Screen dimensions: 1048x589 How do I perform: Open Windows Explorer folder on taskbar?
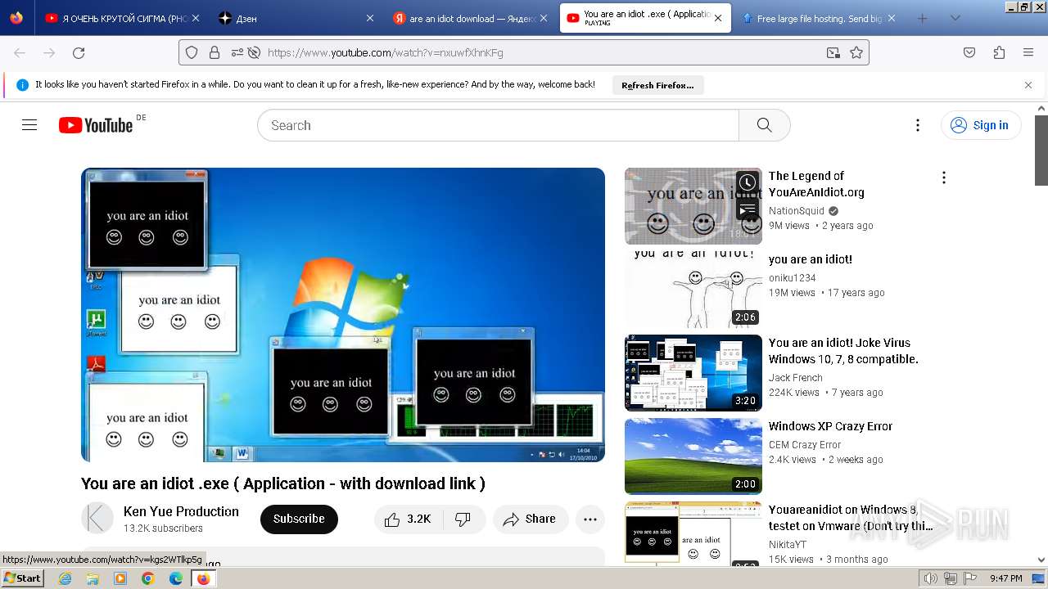coord(93,578)
